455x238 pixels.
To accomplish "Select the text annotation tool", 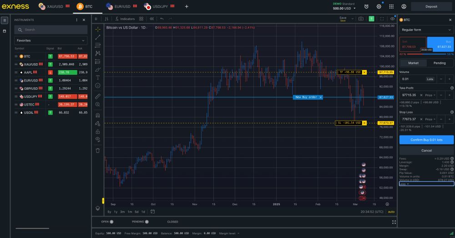I will coord(98,77).
